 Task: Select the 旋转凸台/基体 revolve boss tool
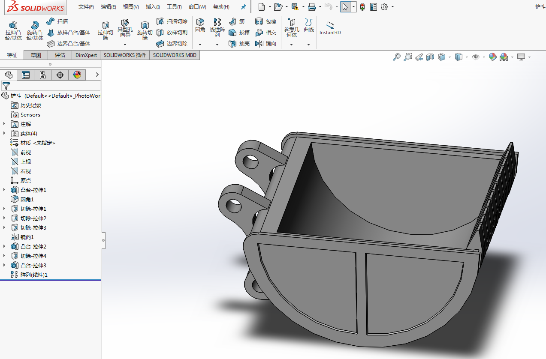pos(35,31)
